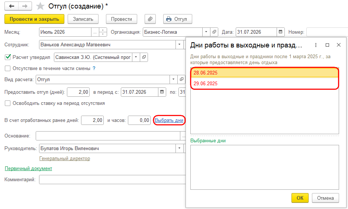Close the Дни работы в выходные dialog
Image resolution: width=348 pixels, height=209 pixels.
tap(339, 45)
